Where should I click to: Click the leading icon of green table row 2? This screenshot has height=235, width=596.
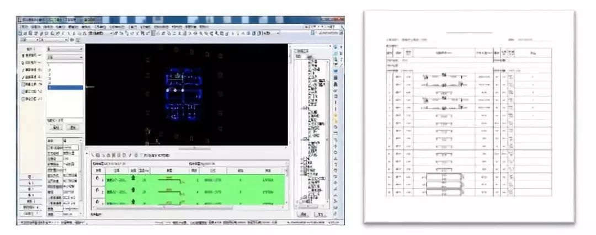98,191
